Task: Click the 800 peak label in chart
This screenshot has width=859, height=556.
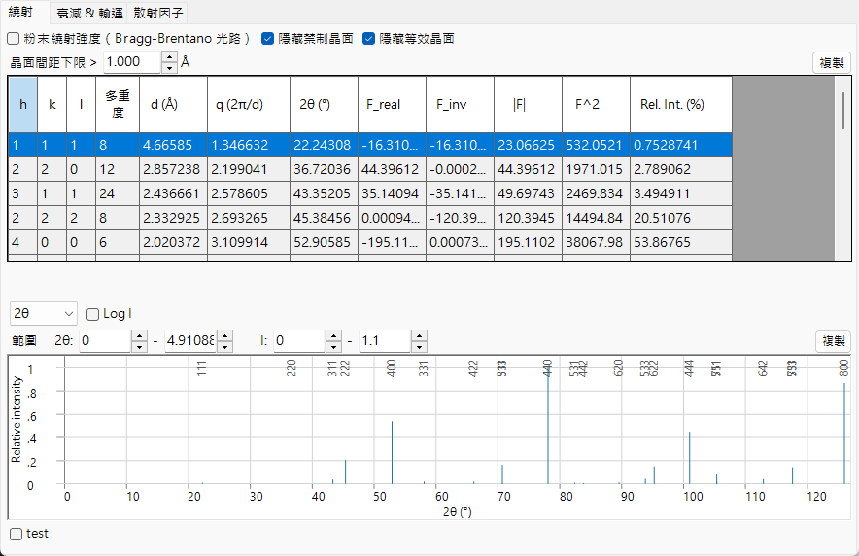Action: click(843, 368)
